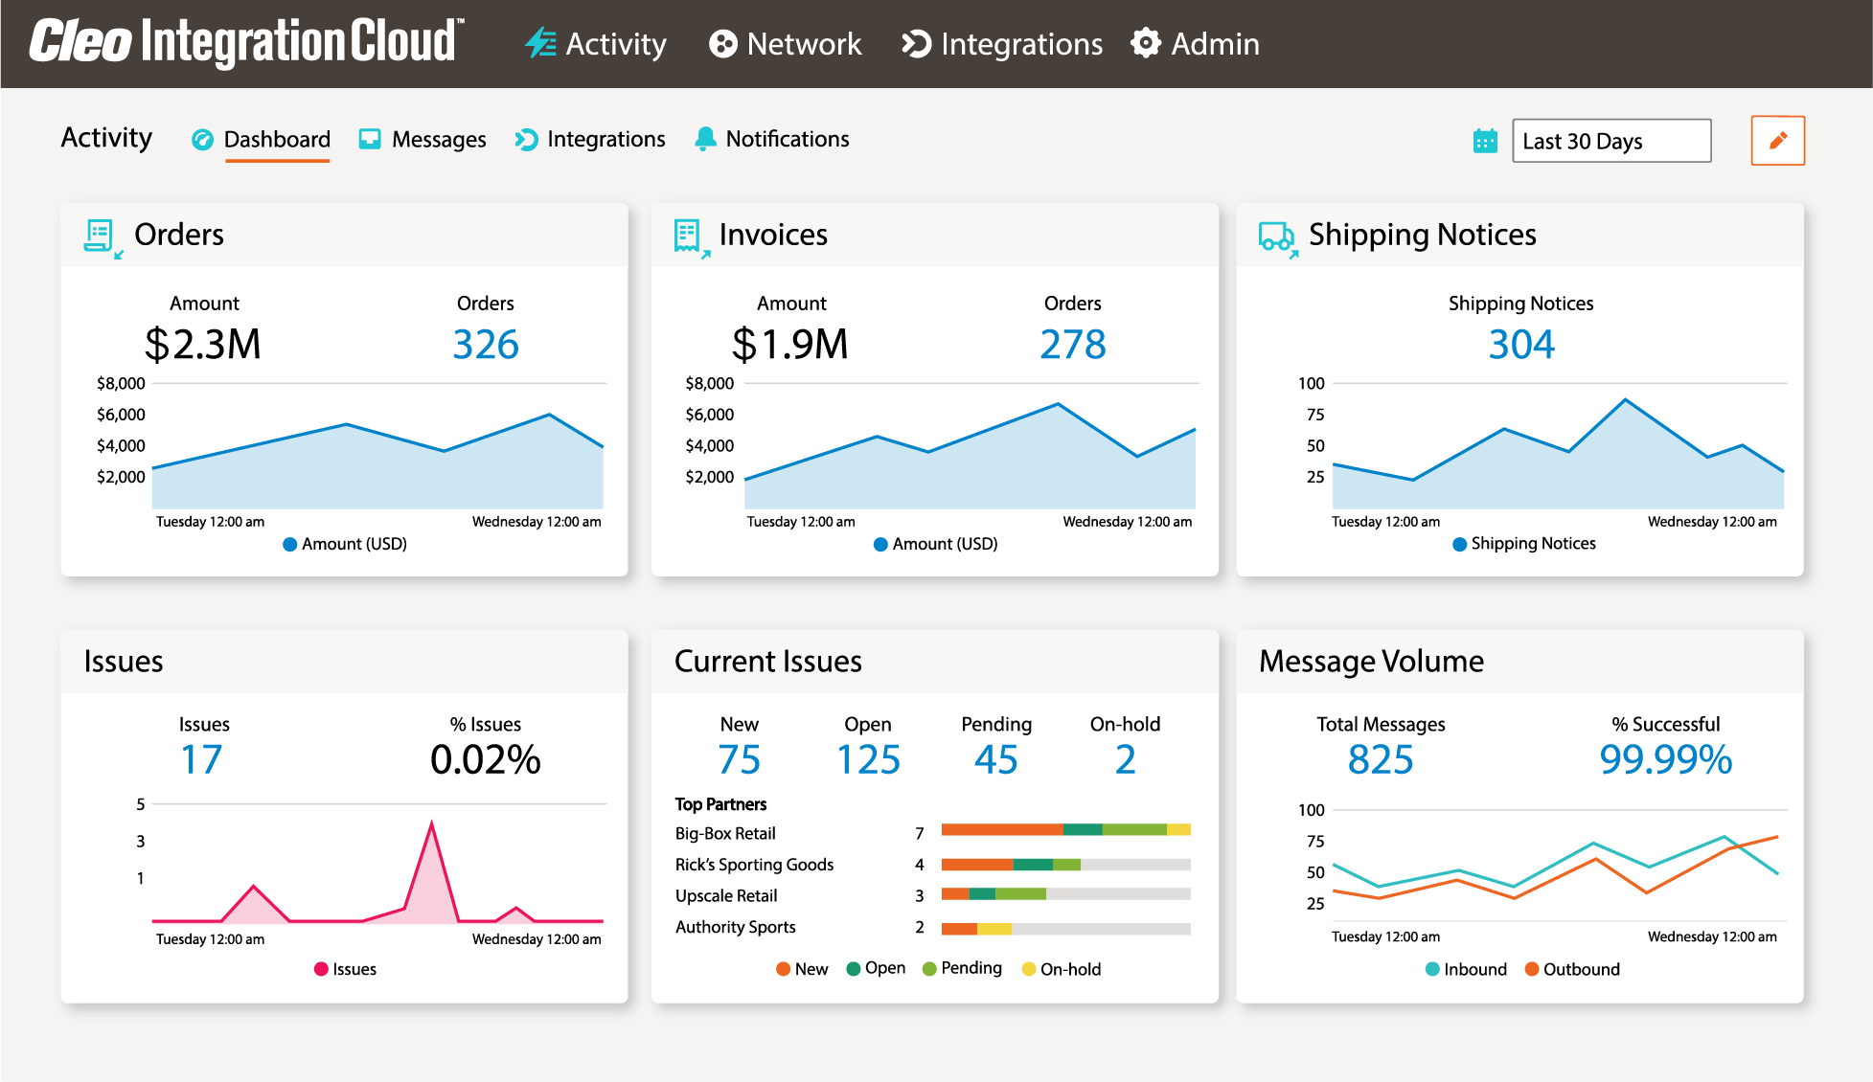Image resolution: width=1873 pixels, height=1082 pixels.
Task: Click Rick's Sporting Goods status bar
Action: 1063,865
